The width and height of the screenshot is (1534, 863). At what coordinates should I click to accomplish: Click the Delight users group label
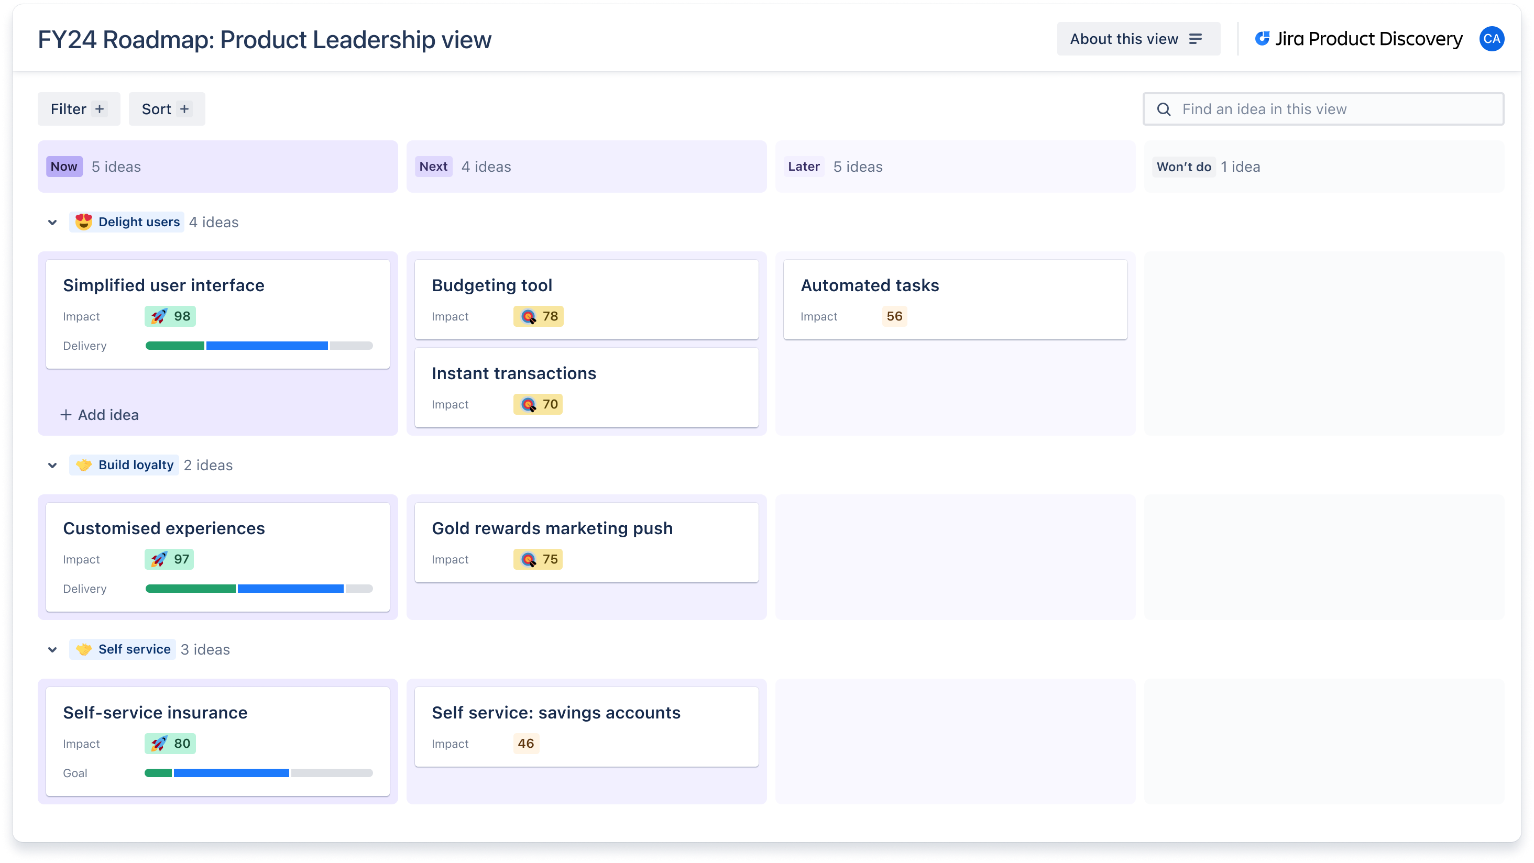(127, 222)
